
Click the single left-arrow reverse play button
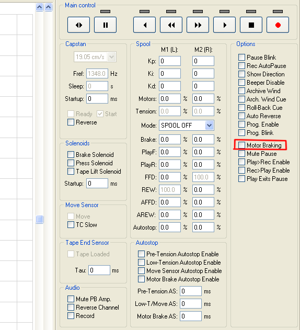(x=145, y=25)
